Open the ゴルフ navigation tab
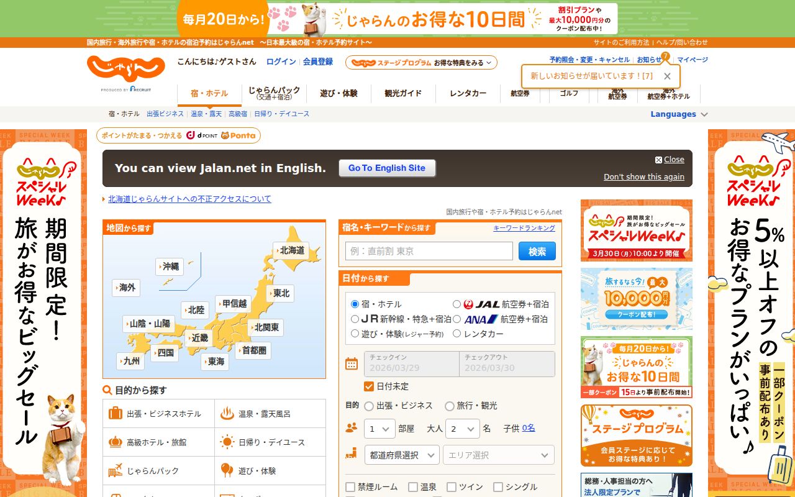This screenshot has width=795, height=497. [x=569, y=94]
